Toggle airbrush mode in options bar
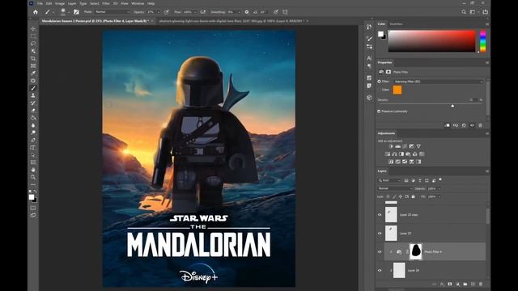This screenshot has height=291, width=518. (203, 12)
